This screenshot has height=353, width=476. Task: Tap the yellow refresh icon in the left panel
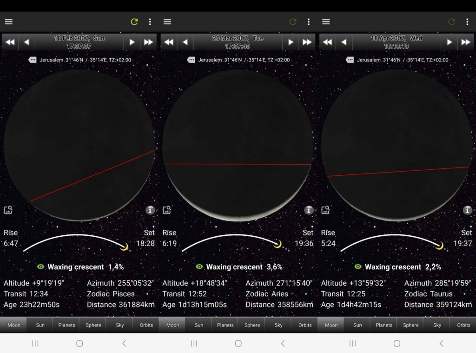pos(134,22)
